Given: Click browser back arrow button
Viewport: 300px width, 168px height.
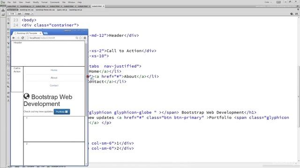Looking at the screenshot, I should 14,38.
